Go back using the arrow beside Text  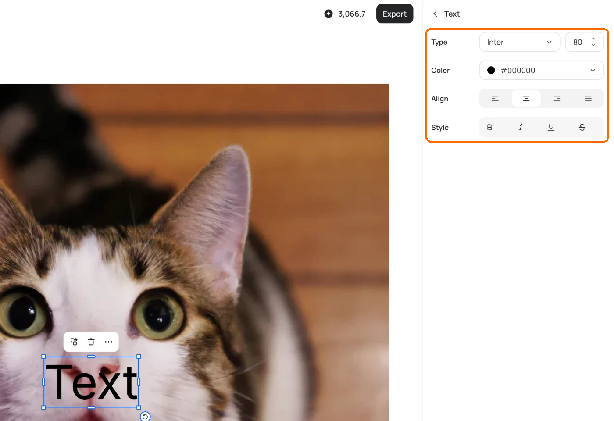pos(435,14)
